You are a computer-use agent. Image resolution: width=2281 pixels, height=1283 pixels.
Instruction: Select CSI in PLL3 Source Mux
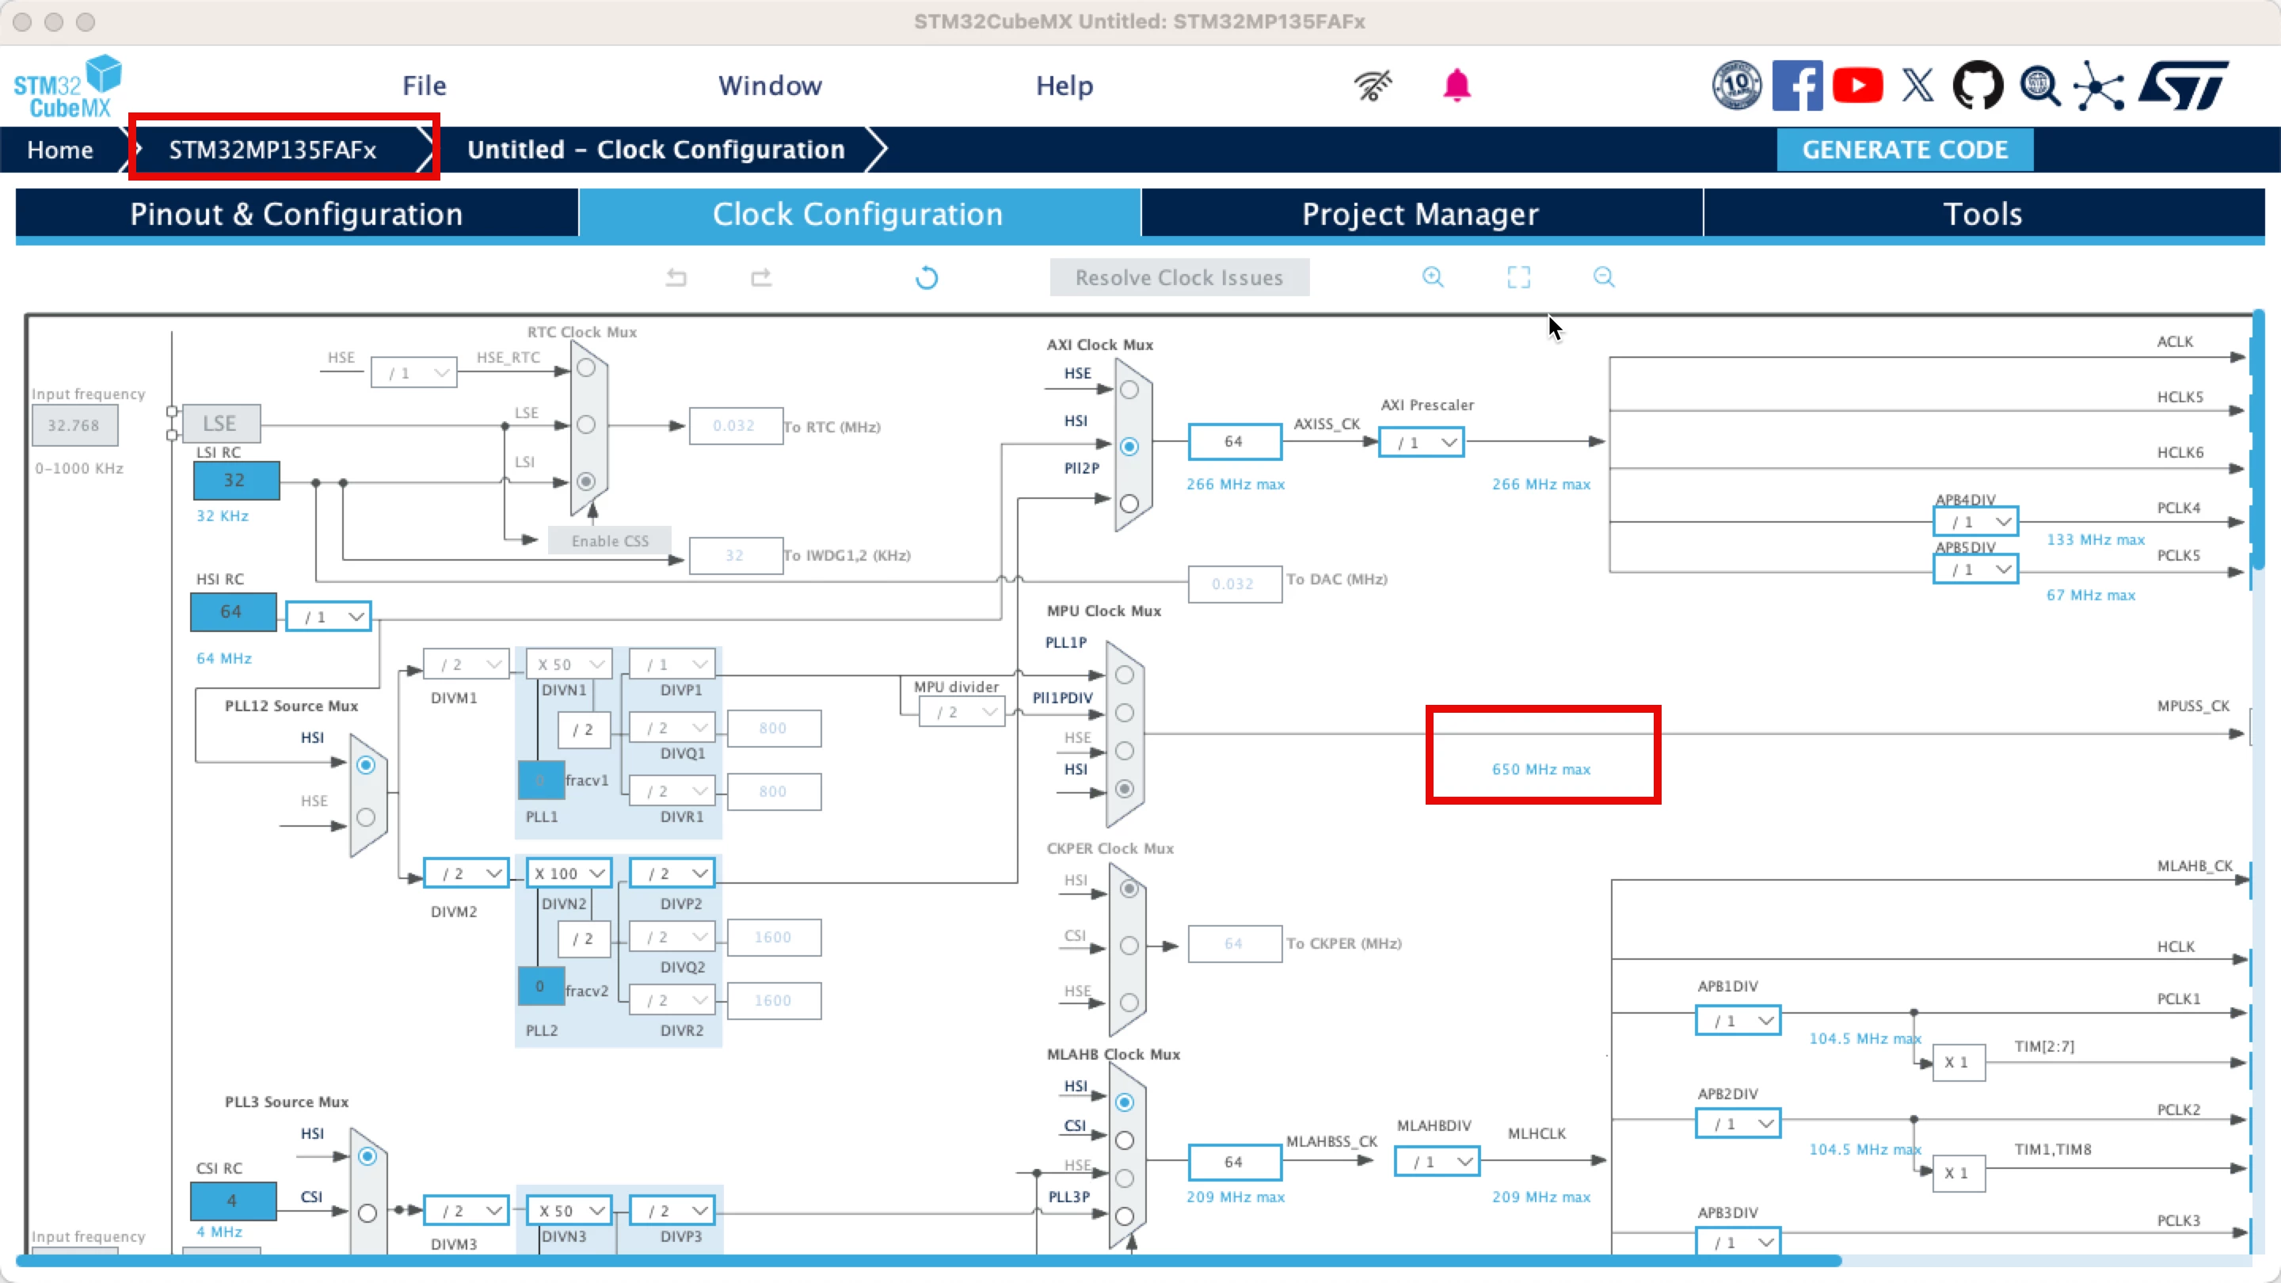point(367,1213)
